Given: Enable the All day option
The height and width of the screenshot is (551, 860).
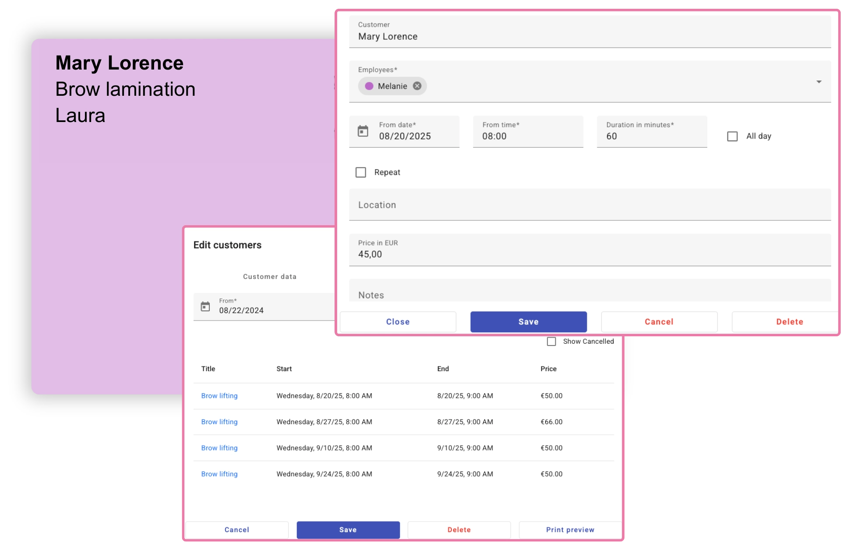Looking at the screenshot, I should click(x=732, y=136).
